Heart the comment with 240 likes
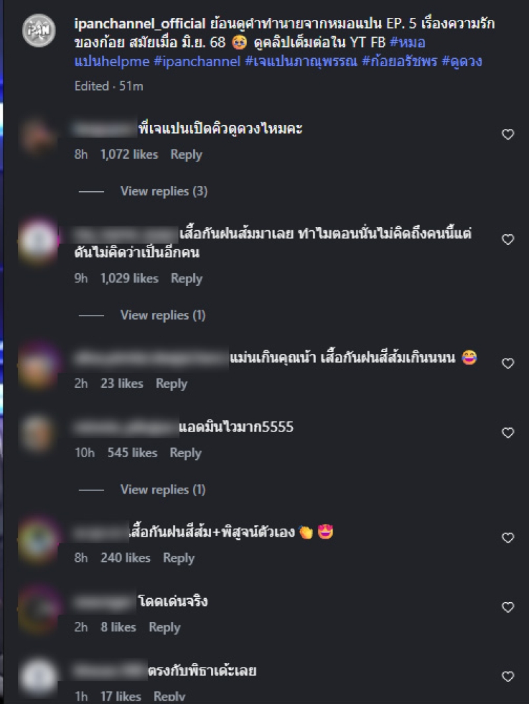Screen dimensions: 529x704 point(507,538)
